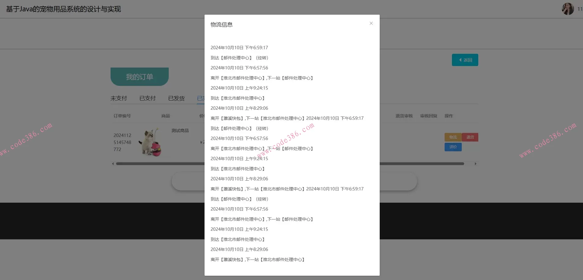583x280 pixels.
Task: Select the 已完成 orders tab
Action: pyautogui.click(x=201, y=98)
